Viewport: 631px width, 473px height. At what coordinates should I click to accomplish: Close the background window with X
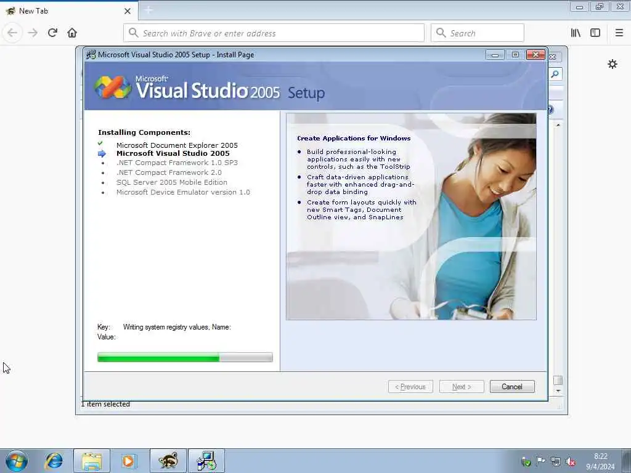tap(553, 57)
